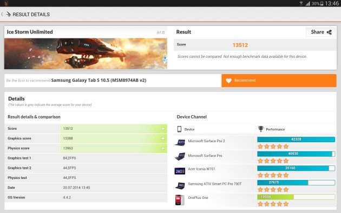Viewport: 341px width, 213px height.
Task: Tap the Details section heading
Action: (x=16, y=99)
